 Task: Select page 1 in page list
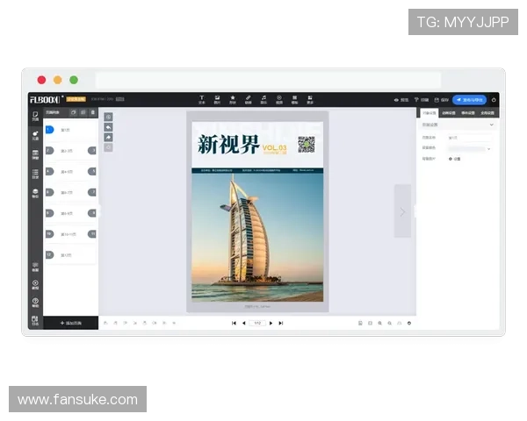[70, 130]
